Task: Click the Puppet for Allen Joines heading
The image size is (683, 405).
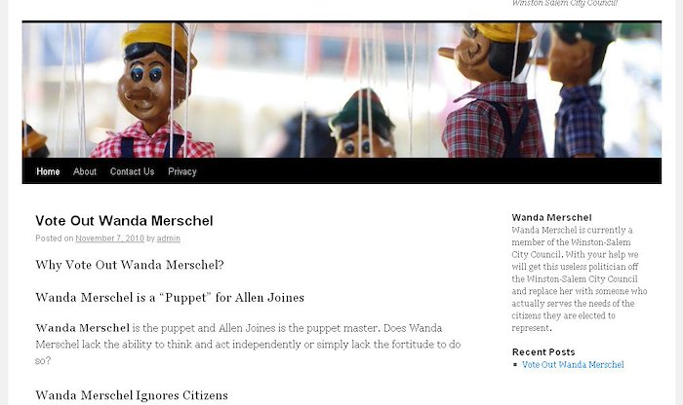Action: click(x=170, y=297)
